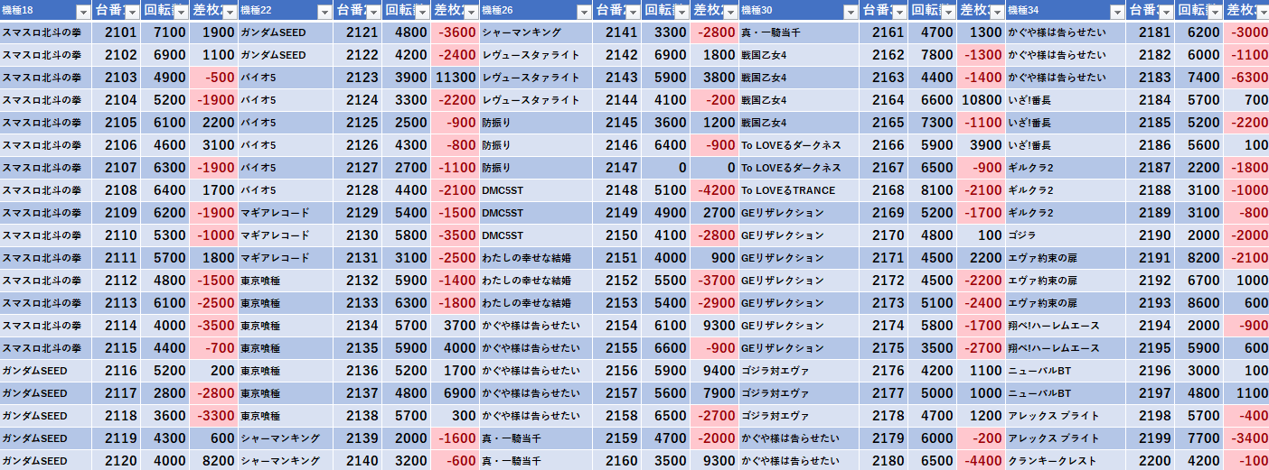Click the -4200 差枚 cell
The image size is (1269, 470).
715,190
